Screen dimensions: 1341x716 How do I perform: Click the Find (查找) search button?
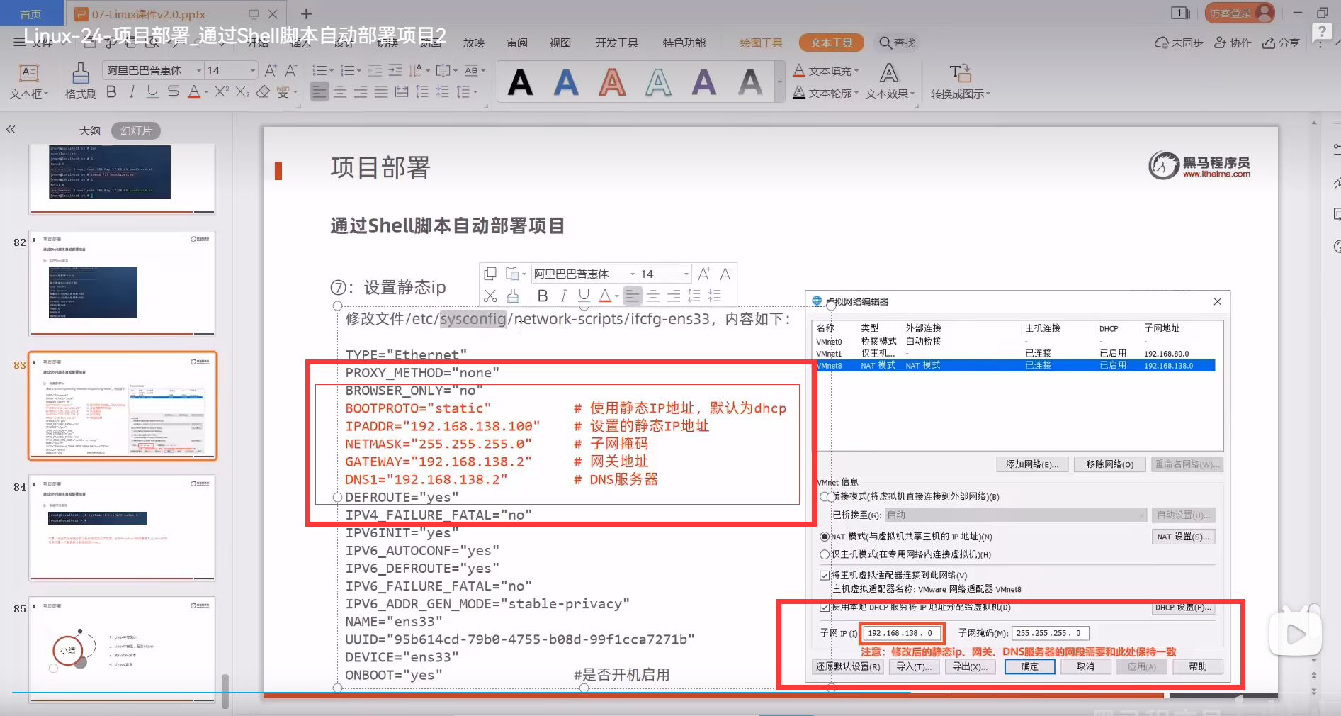898,43
